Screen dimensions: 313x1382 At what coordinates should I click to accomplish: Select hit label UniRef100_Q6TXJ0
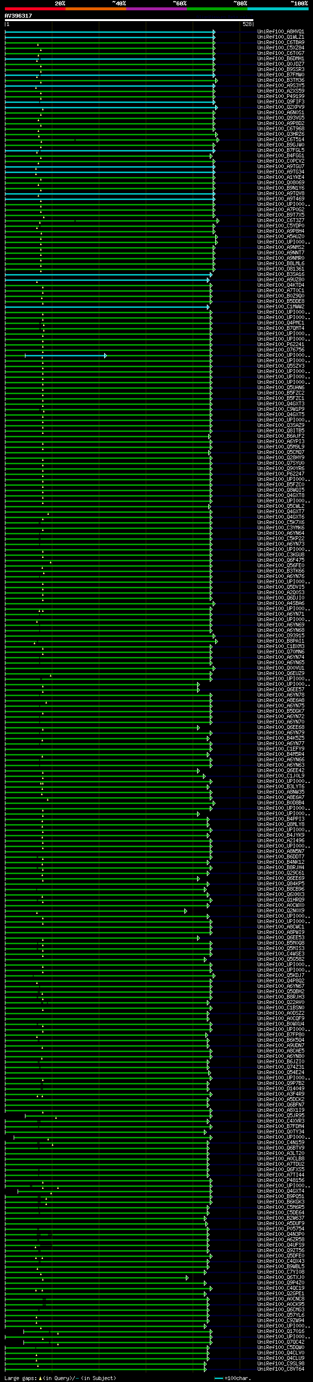coord(281,1277)
